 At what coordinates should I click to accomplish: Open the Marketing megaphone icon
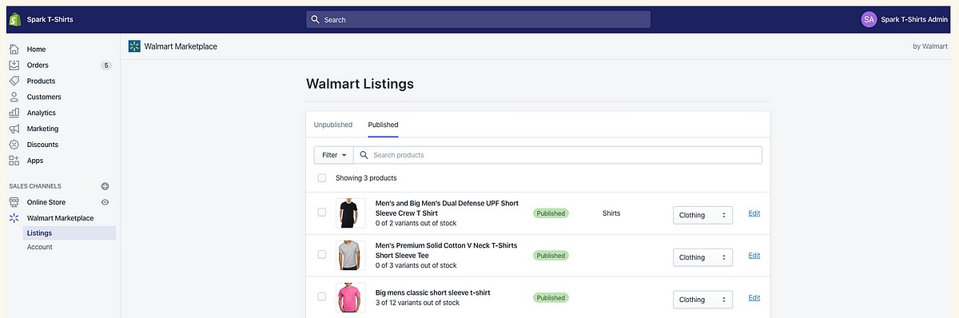[x=14, y=129]
